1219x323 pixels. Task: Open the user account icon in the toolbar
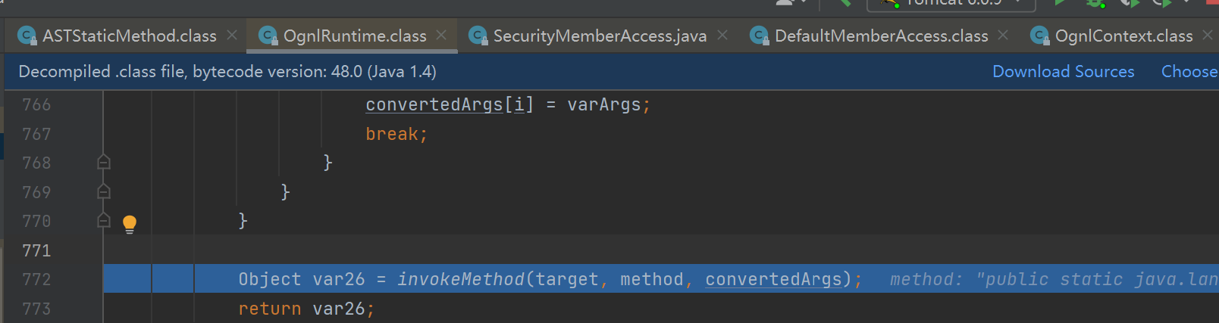click(x=785, y=2)
